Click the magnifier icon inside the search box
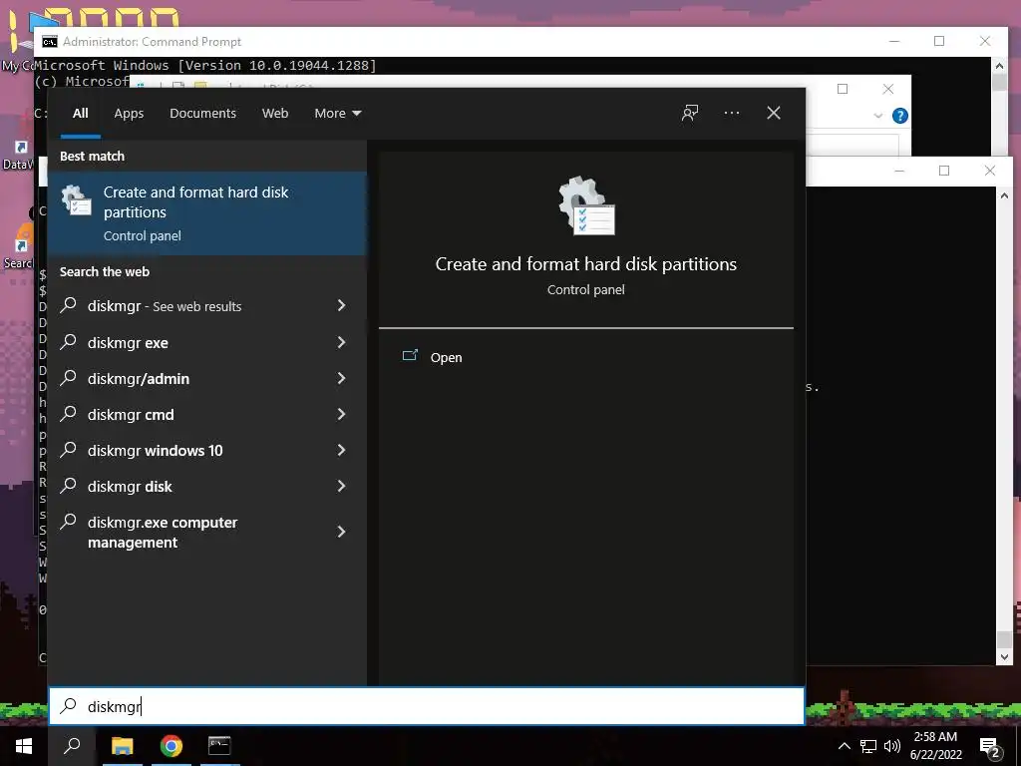The height and width of the screenshot is (766, 1021). [x=69, y=706]
